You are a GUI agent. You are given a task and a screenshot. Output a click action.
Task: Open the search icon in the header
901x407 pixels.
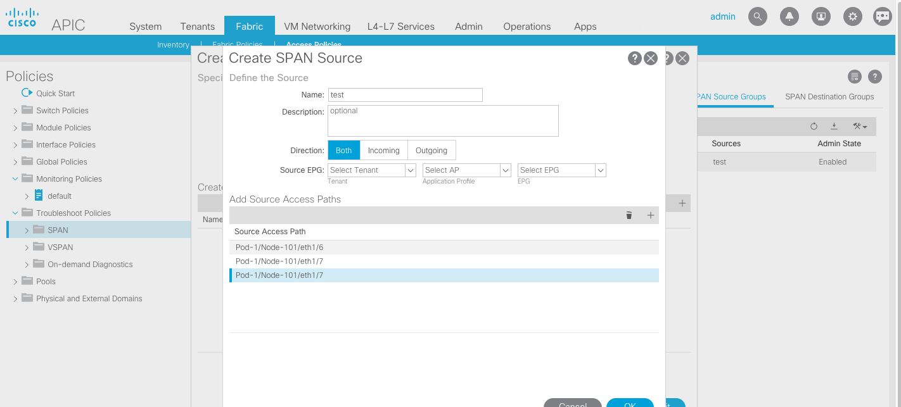758,16
